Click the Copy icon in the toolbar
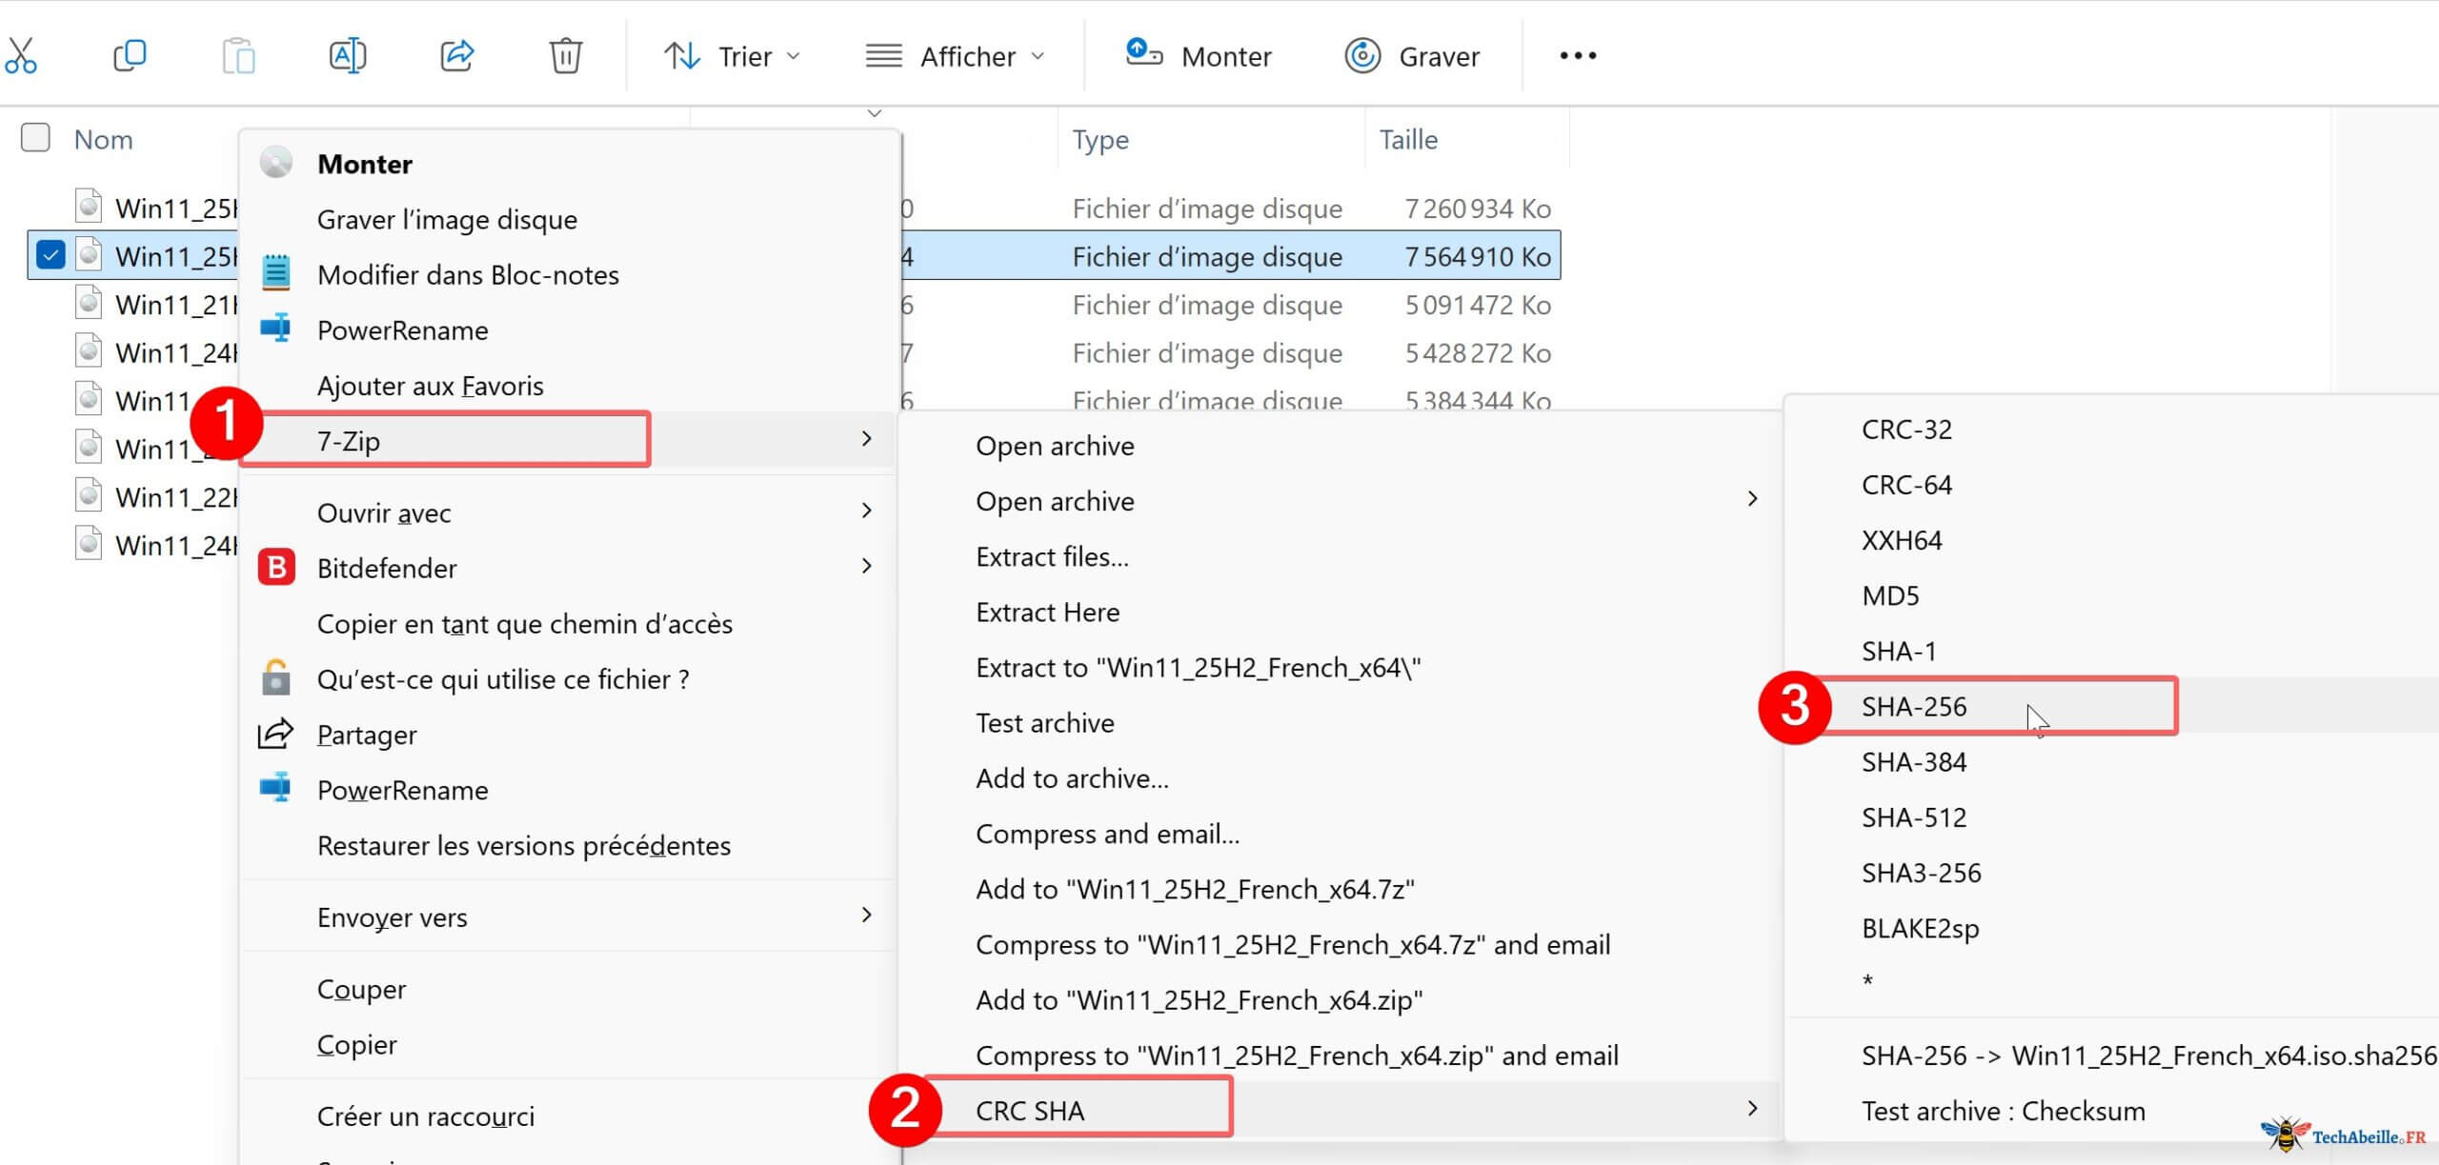The image size is (2439, 1165). [131, 54]
